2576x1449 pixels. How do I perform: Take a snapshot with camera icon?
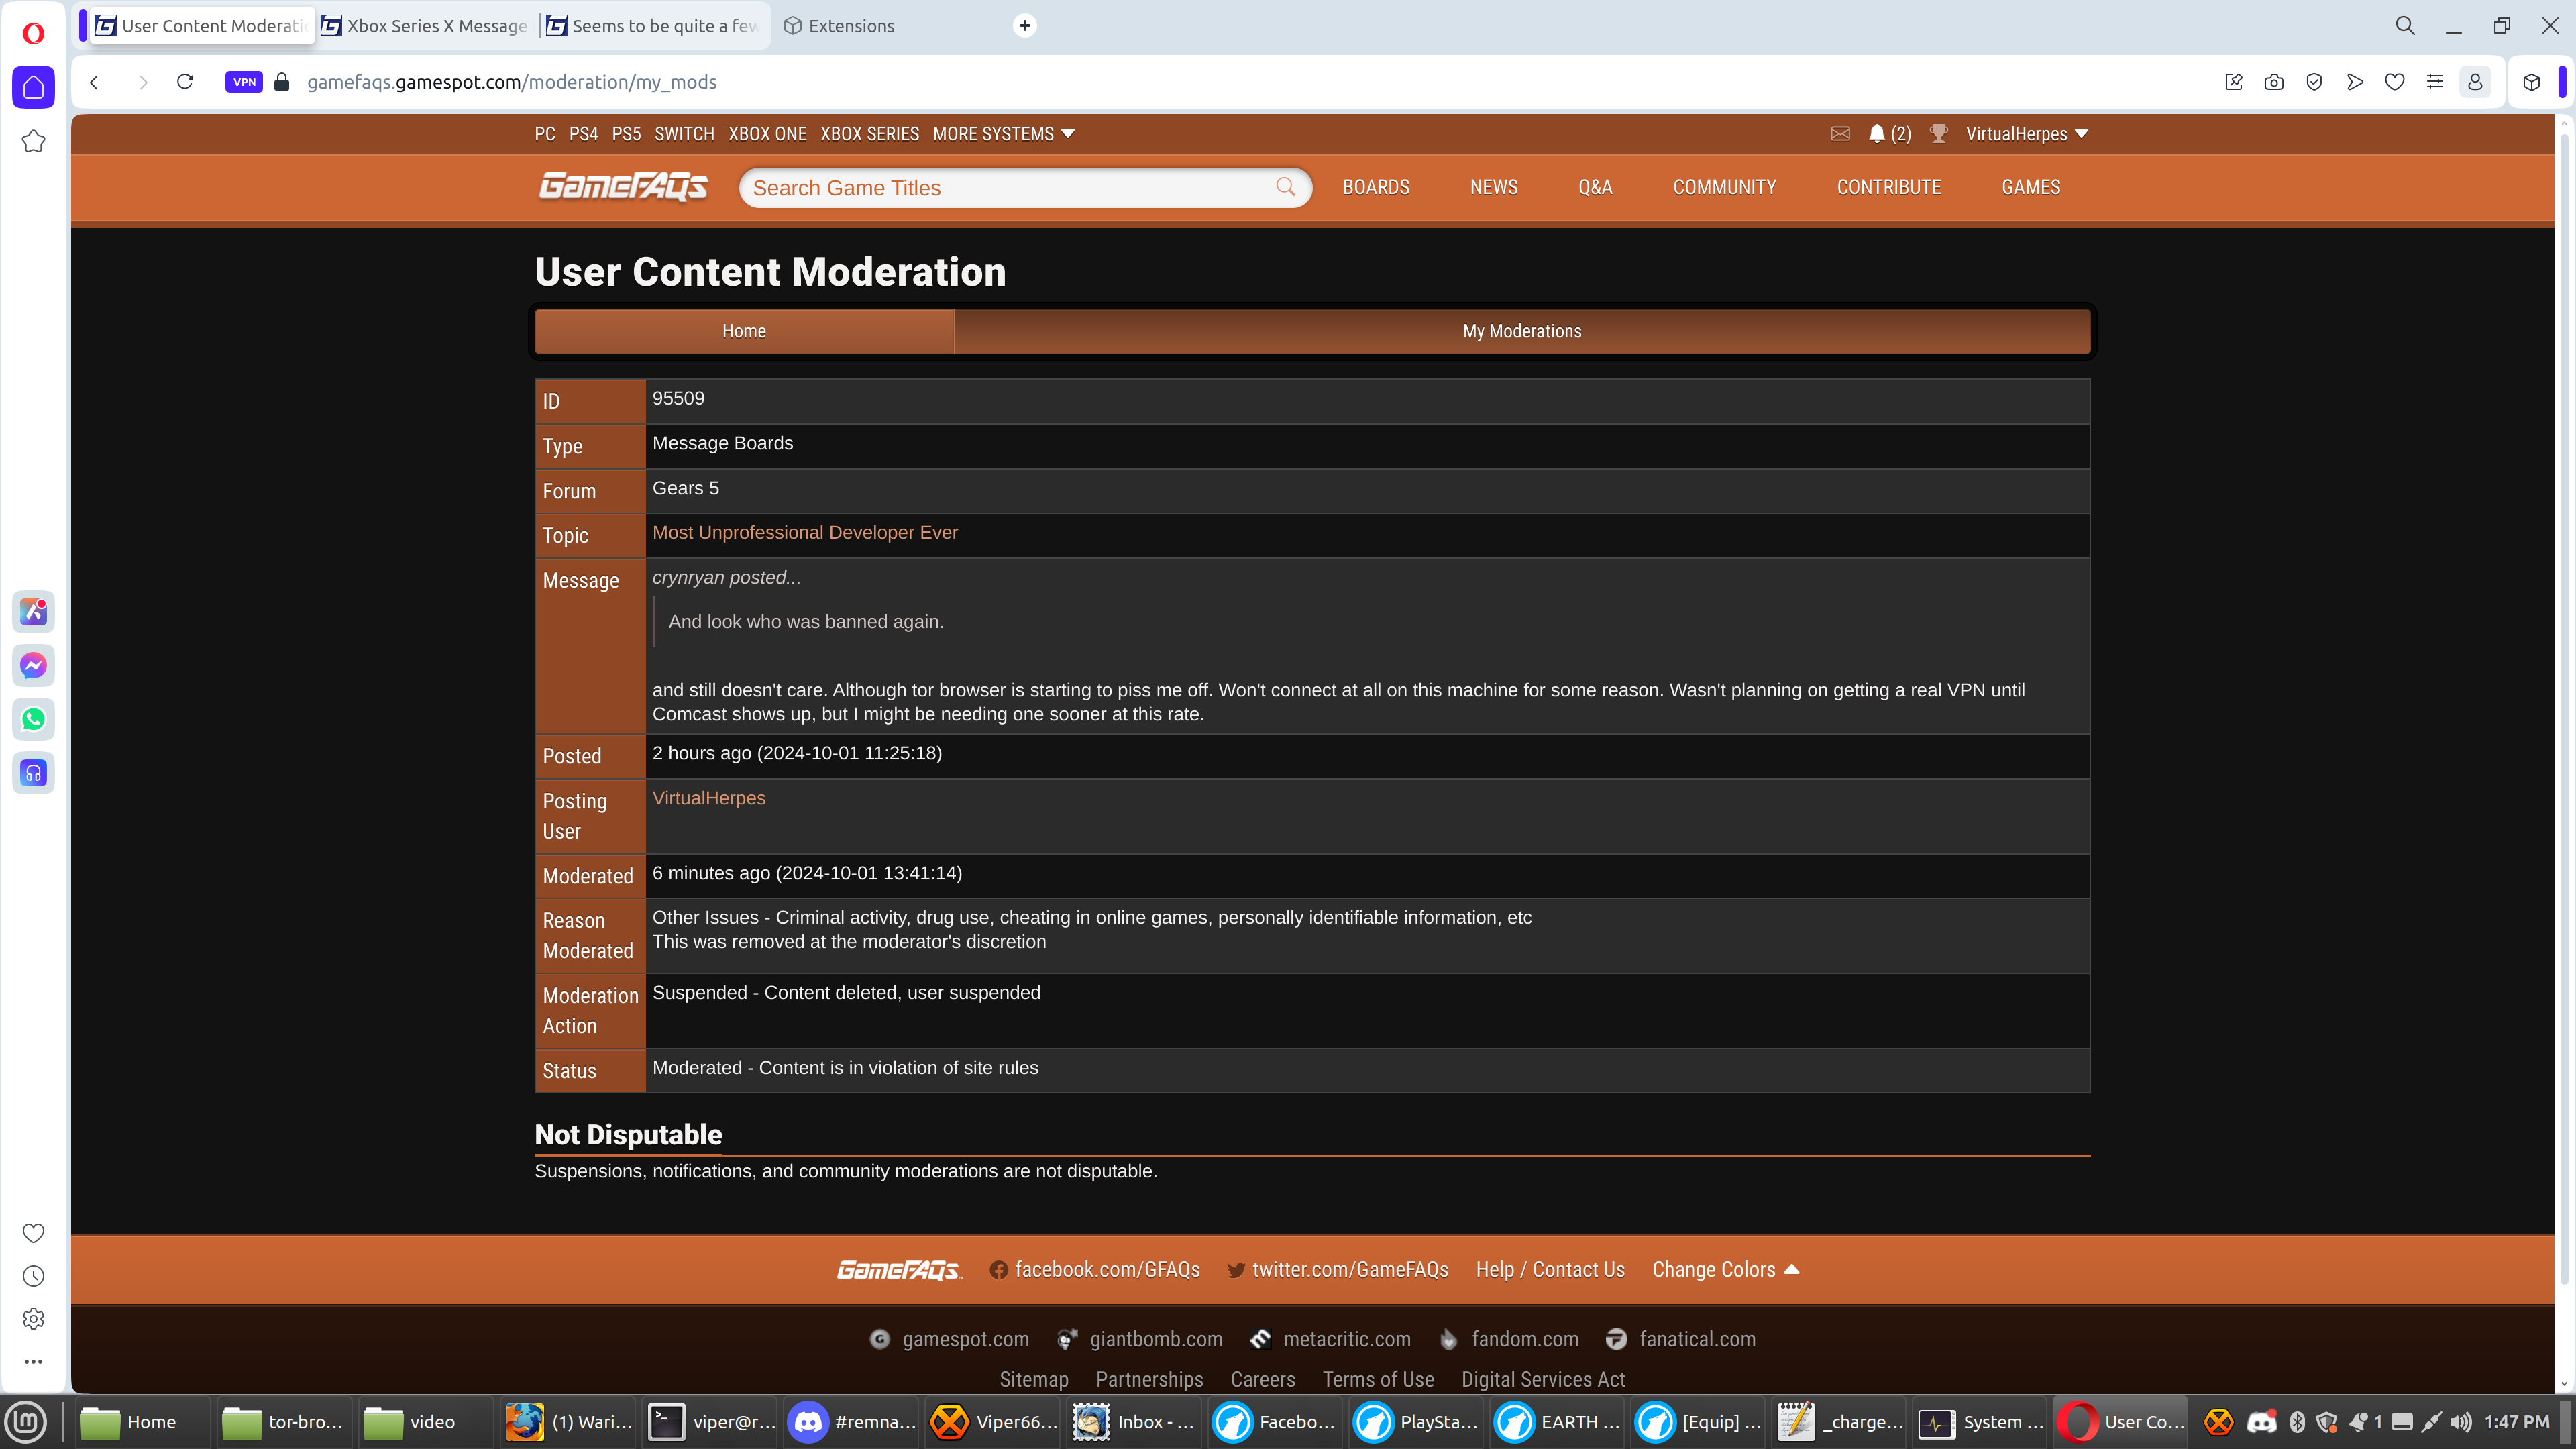pyautogui.click(x=2274, y=82)
